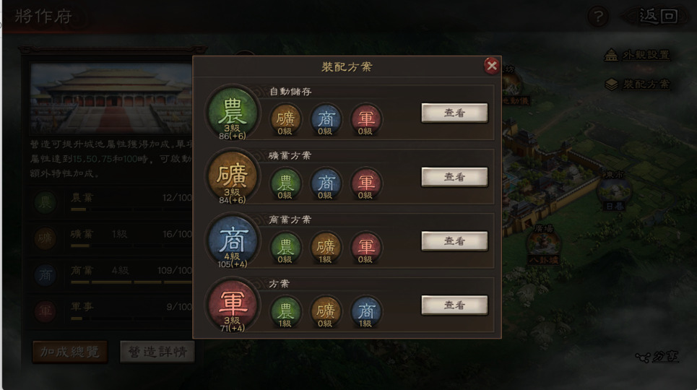Screen dimensions: 697x390
Task: Click the large orange 礦 icon in 礦業方案
Action: pyautogui.click(x=233, y=176)
